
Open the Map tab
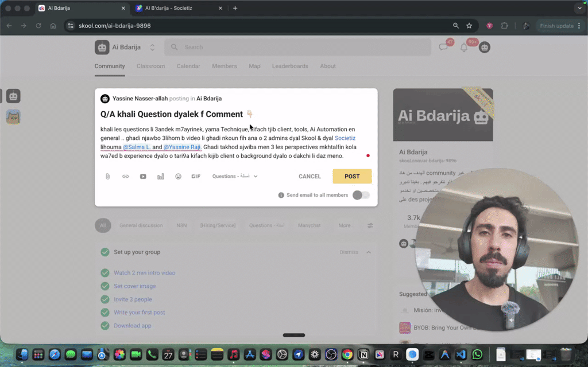(254, 66)
